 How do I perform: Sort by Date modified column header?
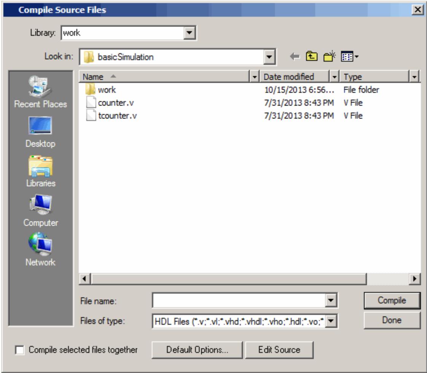tap(295, 77)
